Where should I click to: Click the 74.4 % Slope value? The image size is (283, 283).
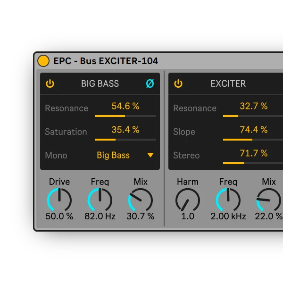(254, 130)
